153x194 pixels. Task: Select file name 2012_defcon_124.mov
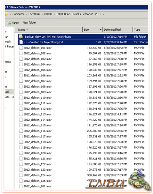38,175
